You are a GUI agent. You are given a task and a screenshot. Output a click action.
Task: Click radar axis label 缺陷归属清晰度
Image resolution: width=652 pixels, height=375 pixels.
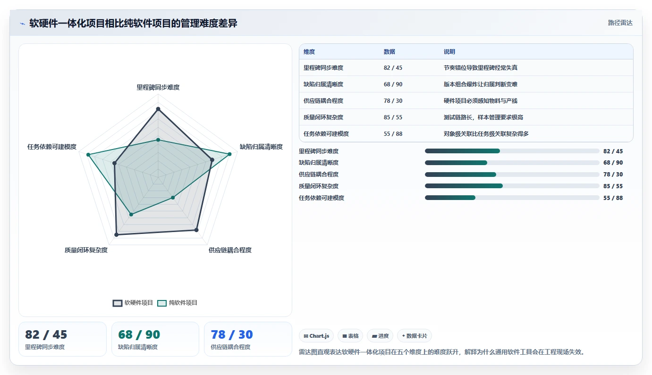[261, 147]
